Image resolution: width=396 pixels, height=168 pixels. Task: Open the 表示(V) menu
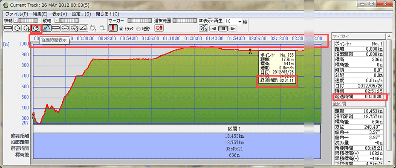60,14
